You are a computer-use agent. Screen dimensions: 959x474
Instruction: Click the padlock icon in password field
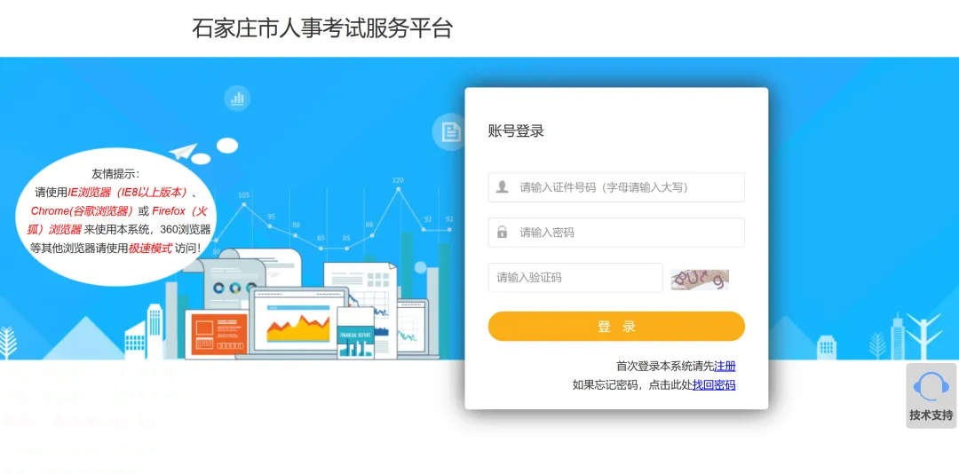(x=502, y=233)
